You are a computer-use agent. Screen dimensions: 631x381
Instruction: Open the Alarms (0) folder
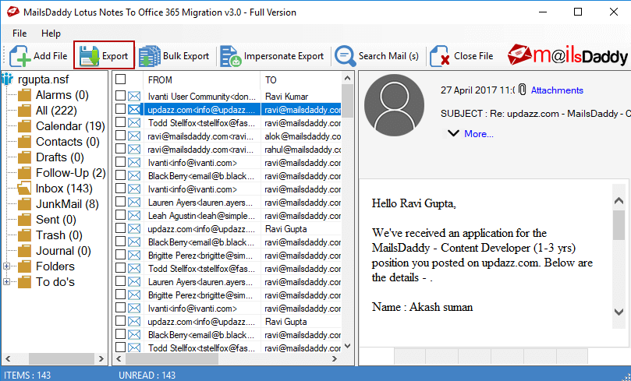62,95
